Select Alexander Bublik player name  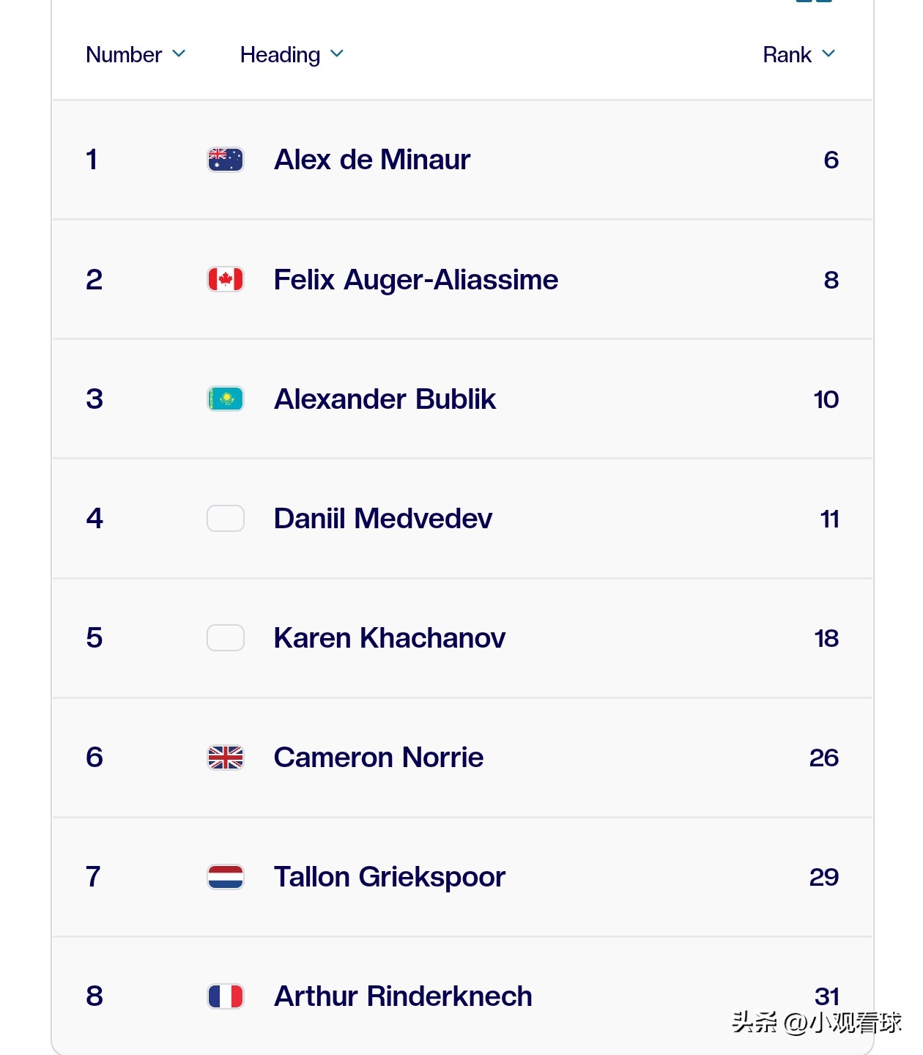(x=385, y=399)
